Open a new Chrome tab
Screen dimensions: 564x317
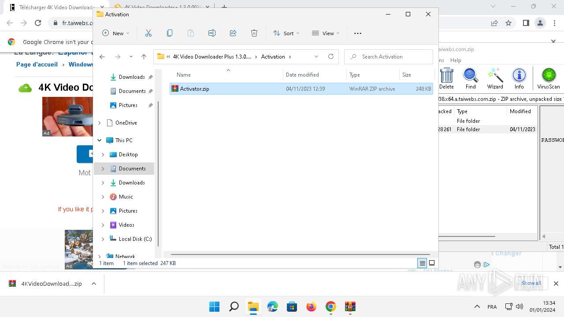click(x=224, y=7)
